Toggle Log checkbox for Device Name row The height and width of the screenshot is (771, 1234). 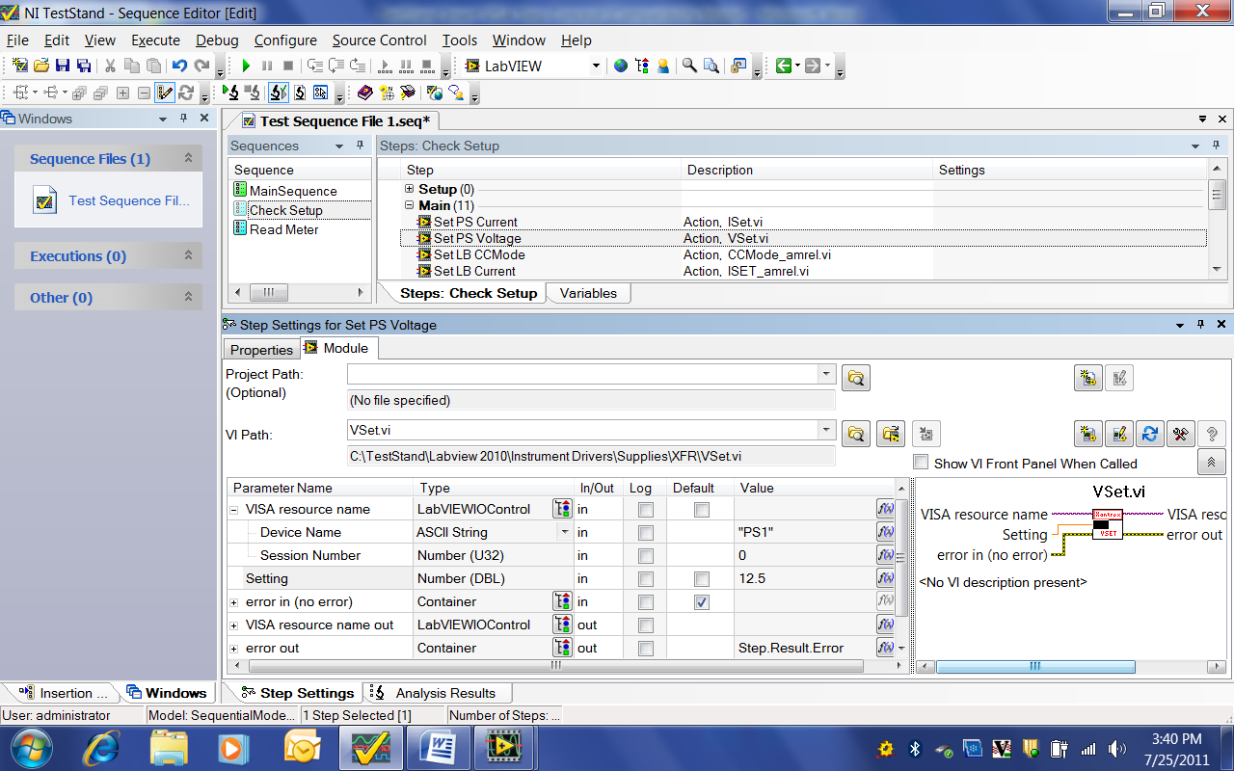646,533
